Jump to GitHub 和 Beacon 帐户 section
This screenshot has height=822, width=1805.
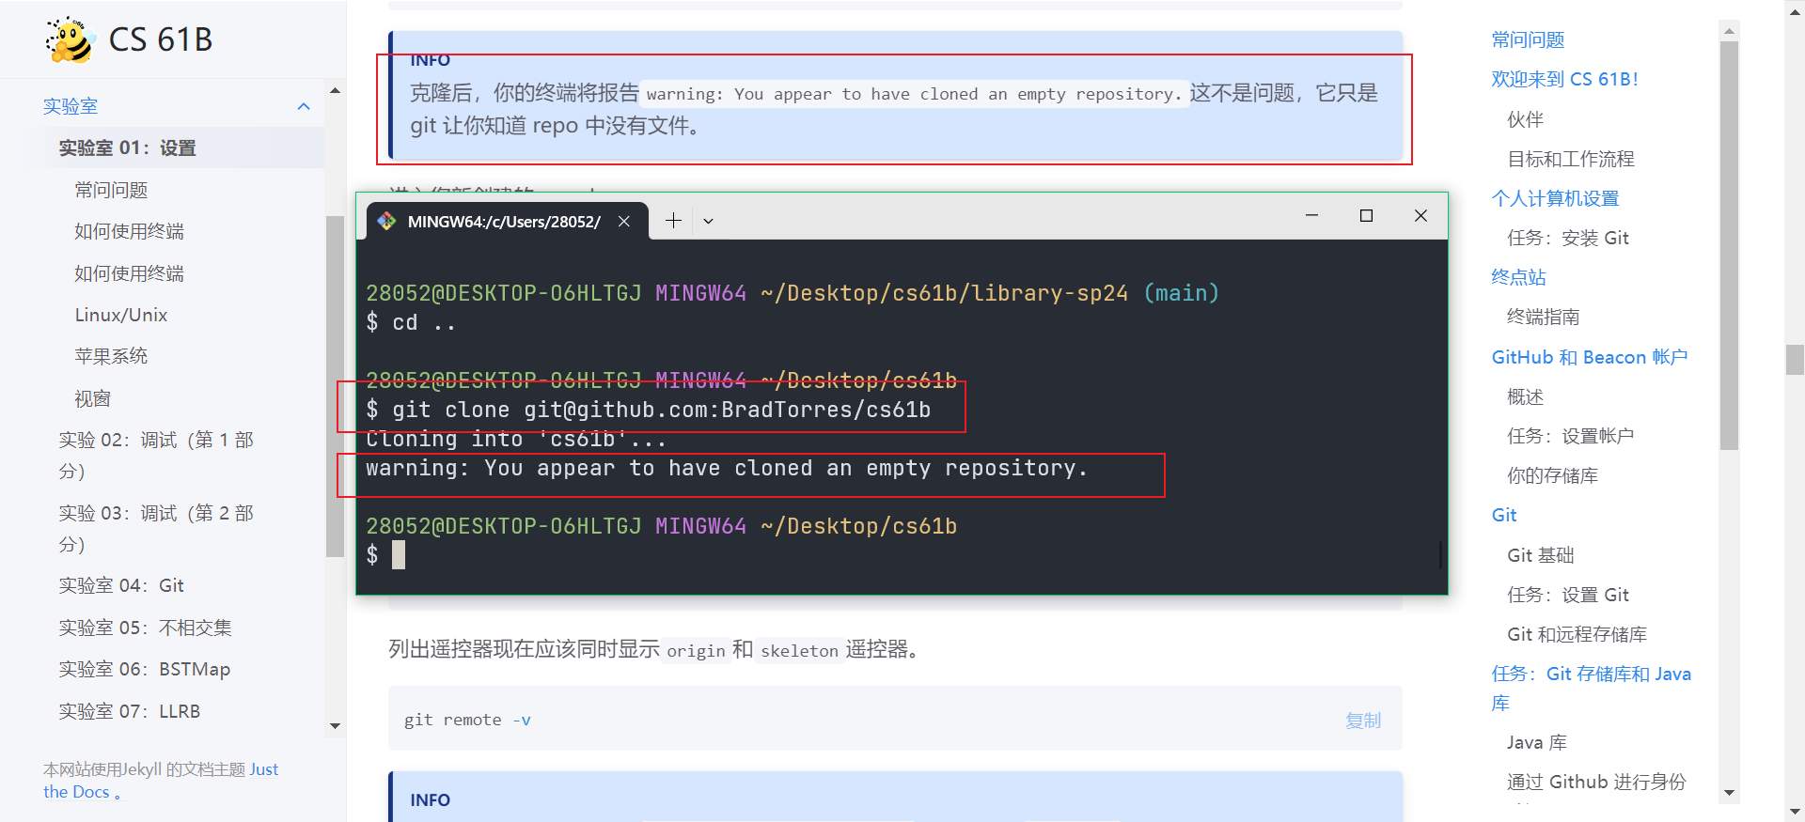1589,357
